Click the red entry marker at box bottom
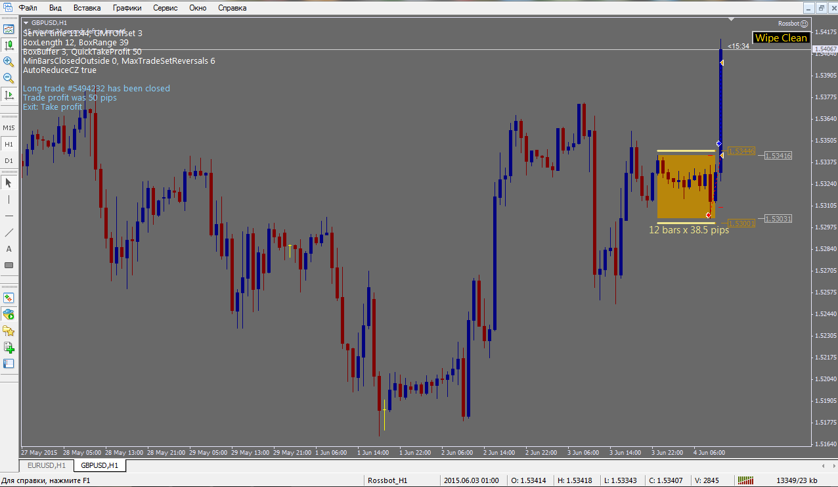The height and width of the screenshot is (487, 838). coord(708,215)
